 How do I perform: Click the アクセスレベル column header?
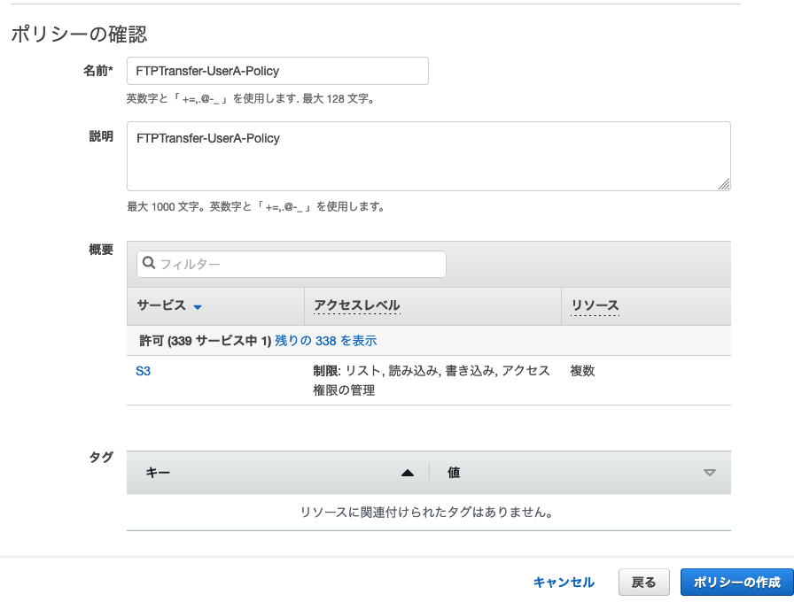click(x=357, y=305)
